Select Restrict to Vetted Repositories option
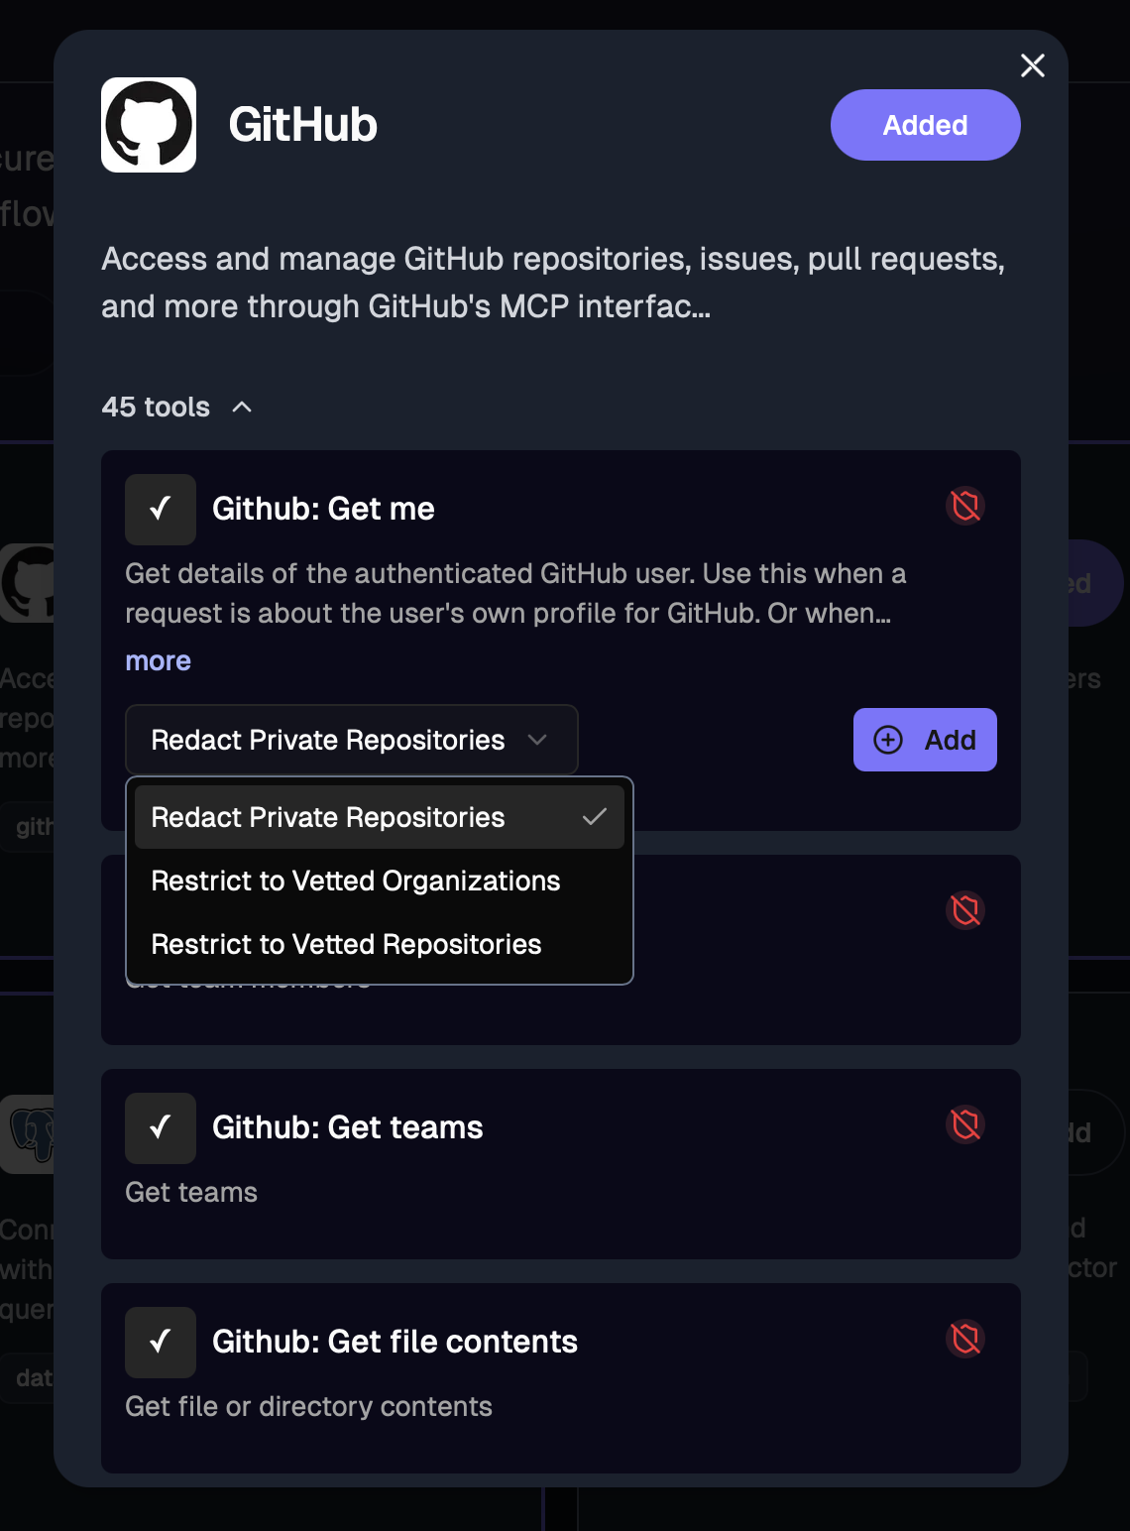 345,944
